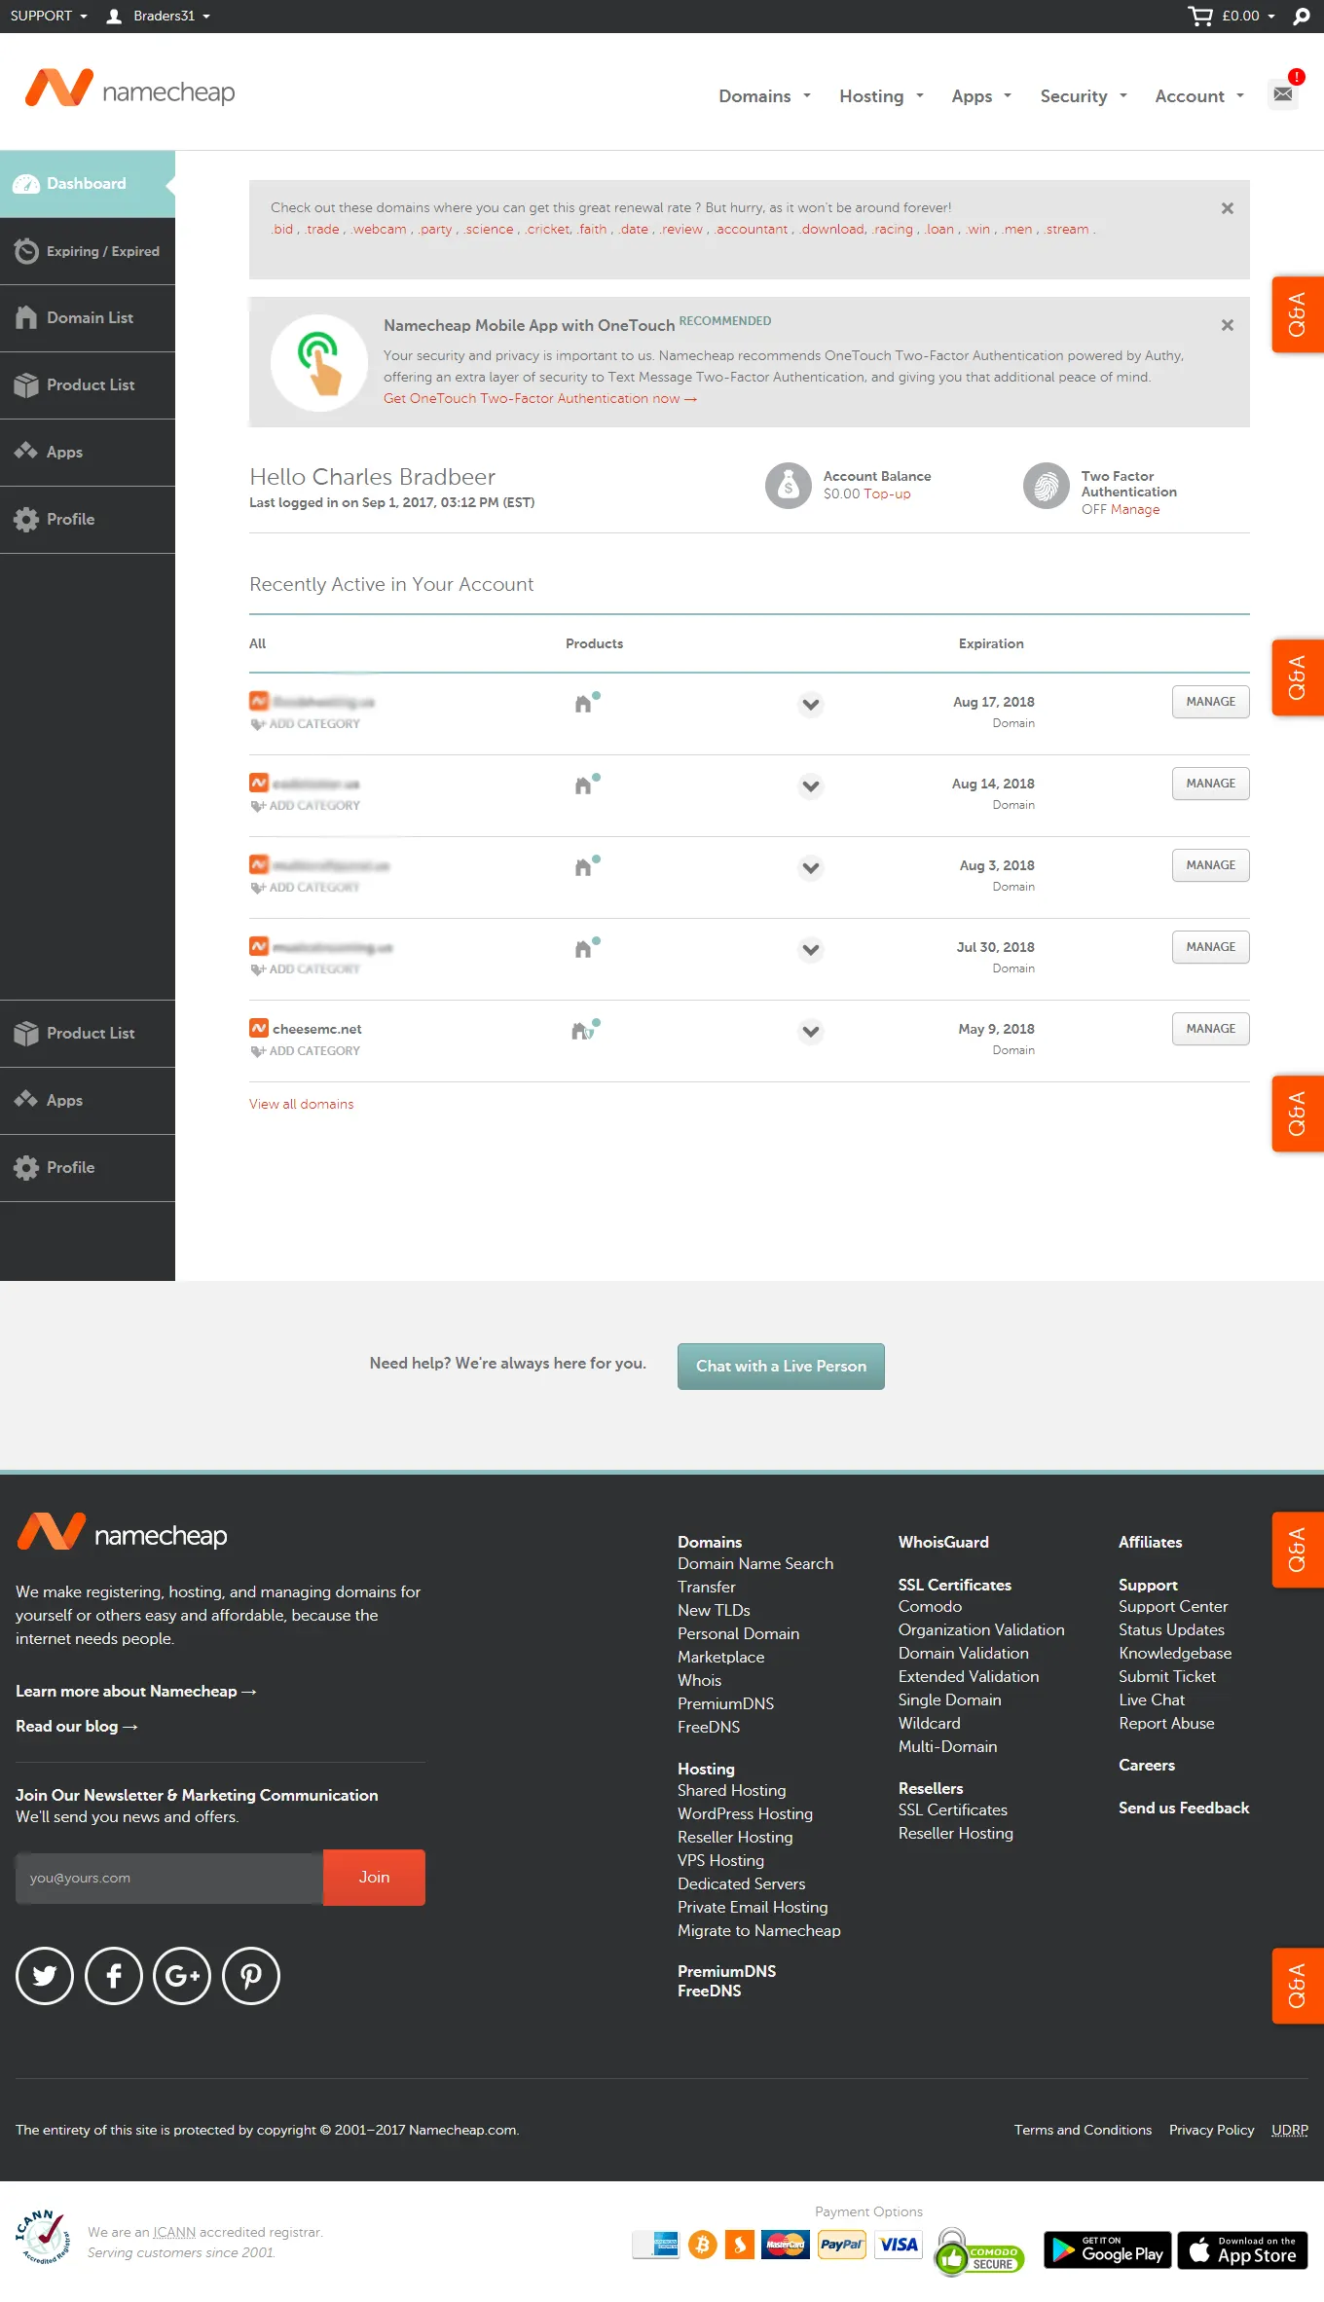1324x2302 pixels.
Task: Open Pinterest social icon in footer
Action: [251, 1976]
